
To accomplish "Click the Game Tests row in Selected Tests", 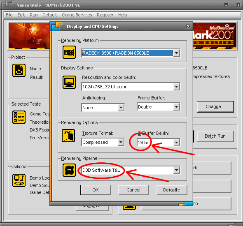I will (x=40, y=114).
